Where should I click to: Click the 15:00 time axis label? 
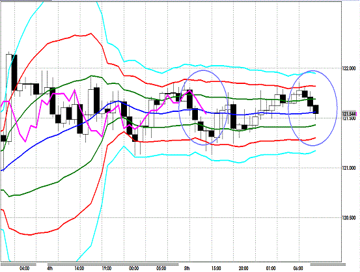click(216, 268)
